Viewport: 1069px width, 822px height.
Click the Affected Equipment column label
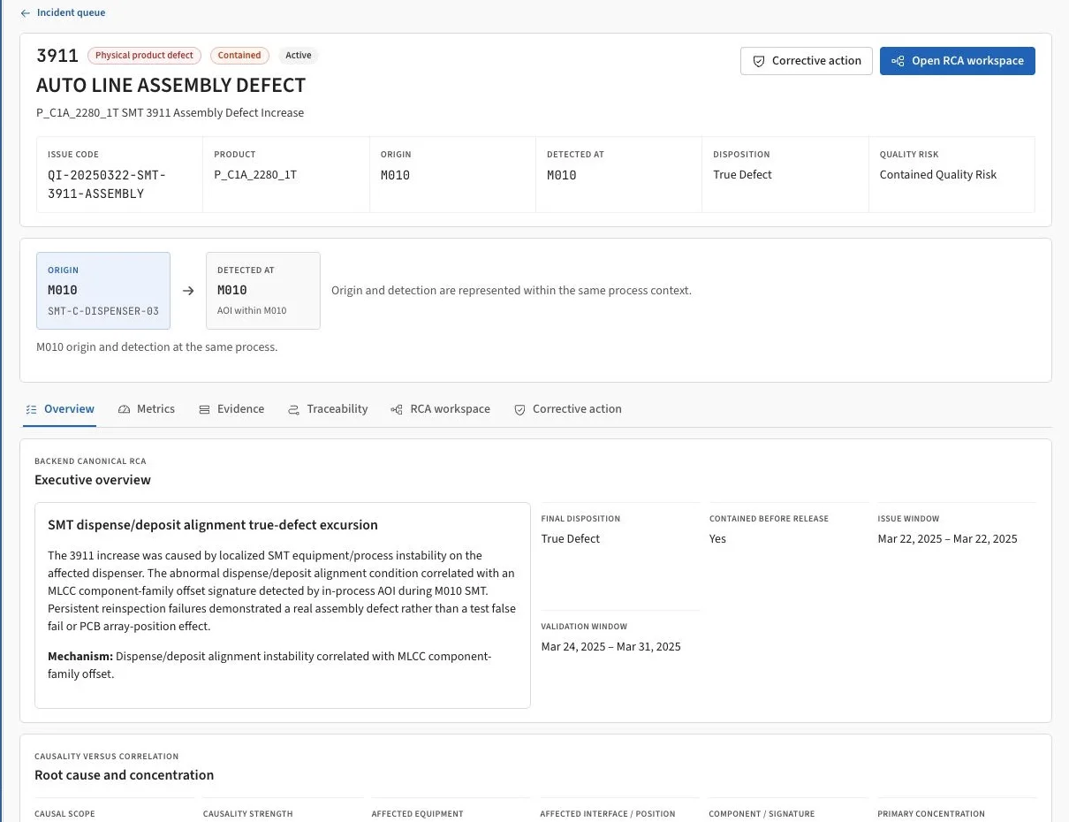point(417,814)
